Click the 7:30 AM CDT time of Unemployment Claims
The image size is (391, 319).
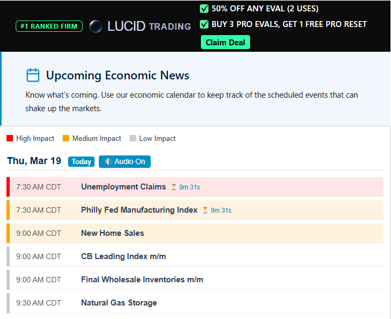tap(39, 187)
